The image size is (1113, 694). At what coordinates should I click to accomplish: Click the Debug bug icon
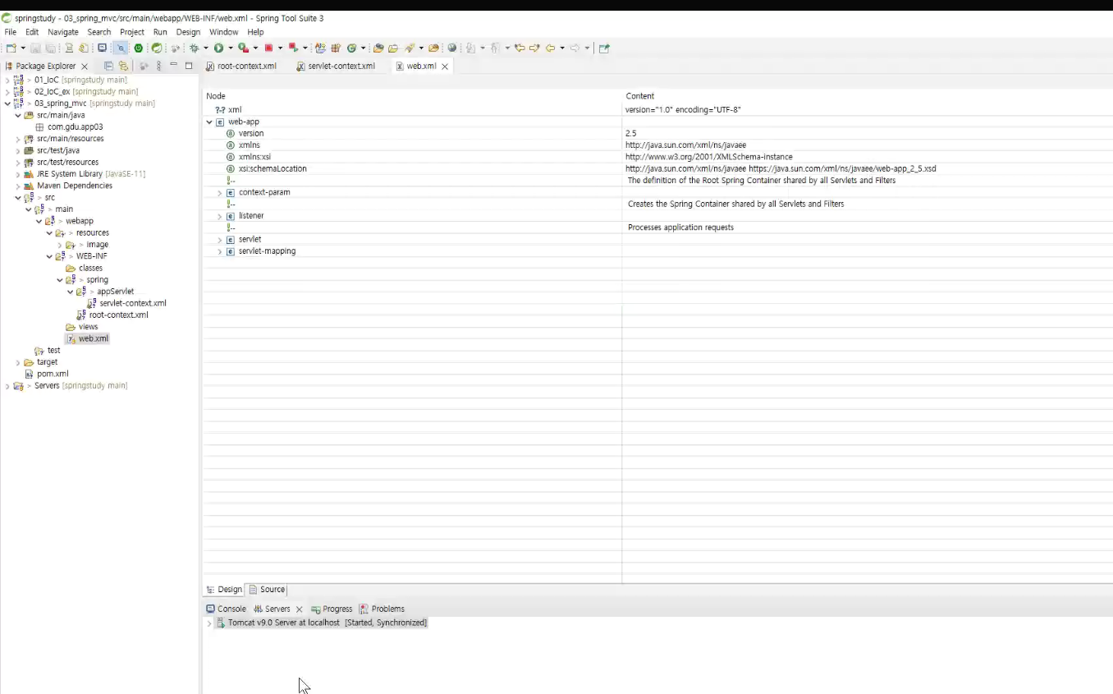tap(195, 48)
